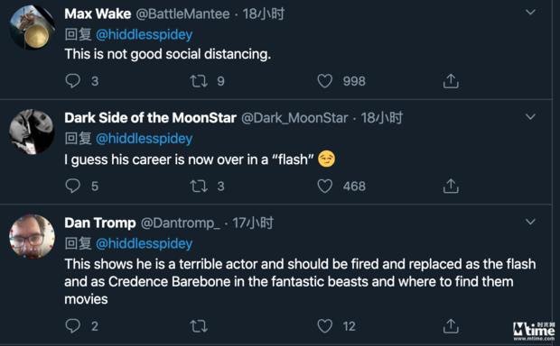The image size is (560, 346).
Task: Reply to Dark Side of the MoonStar tweet
Action: click(x=73, y=186)
